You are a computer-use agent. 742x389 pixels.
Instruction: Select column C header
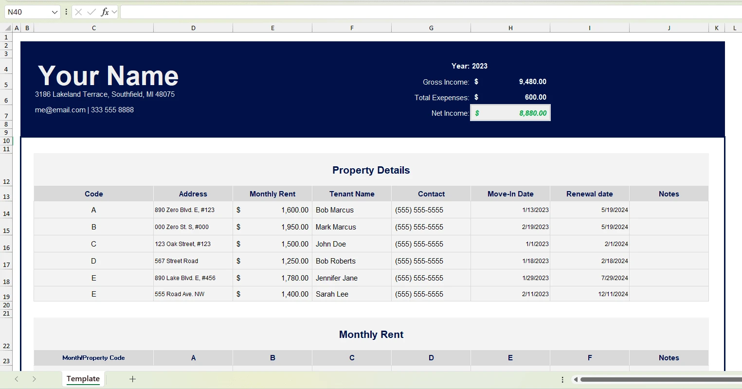(x=94, y=28)
